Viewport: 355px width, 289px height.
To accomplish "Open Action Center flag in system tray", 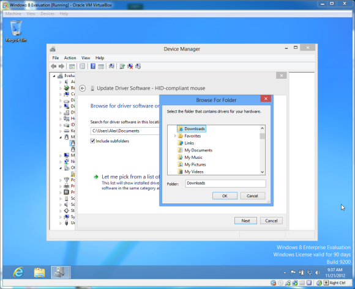I will [293, 273].
